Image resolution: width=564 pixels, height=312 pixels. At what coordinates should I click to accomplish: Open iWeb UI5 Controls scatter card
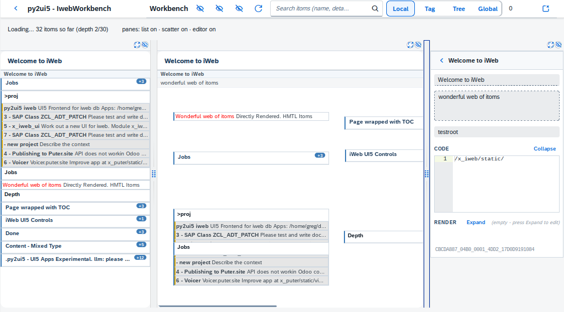click(384, 154)
